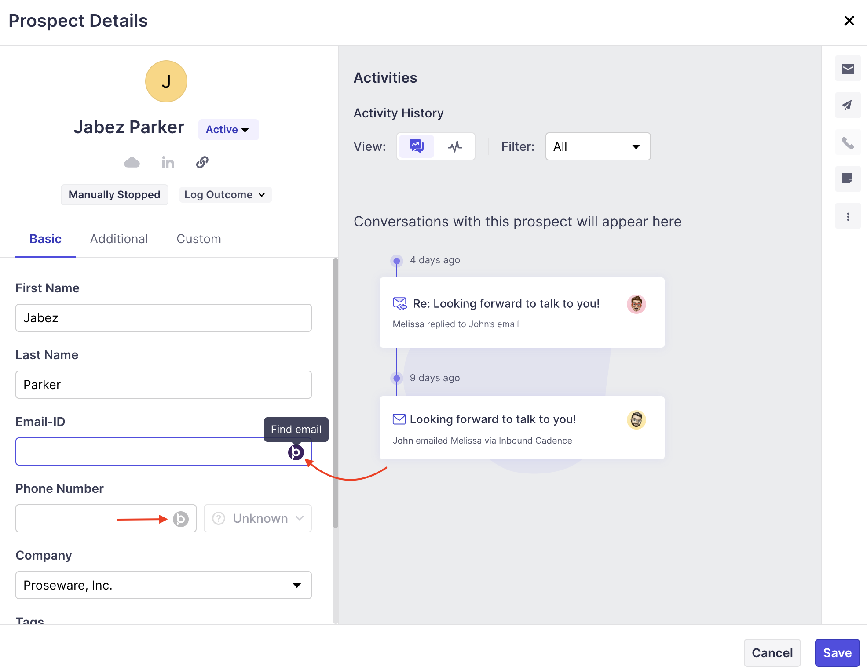Expand the Log Outcome dropdown
867x670 pixels.
click(225, 195)
